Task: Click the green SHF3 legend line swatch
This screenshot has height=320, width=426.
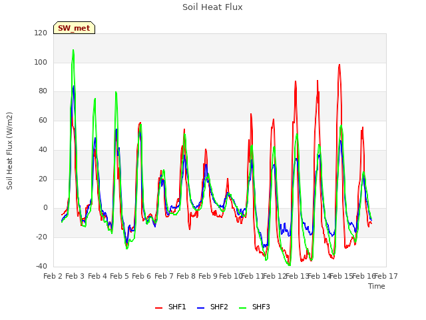Action: 242,308
